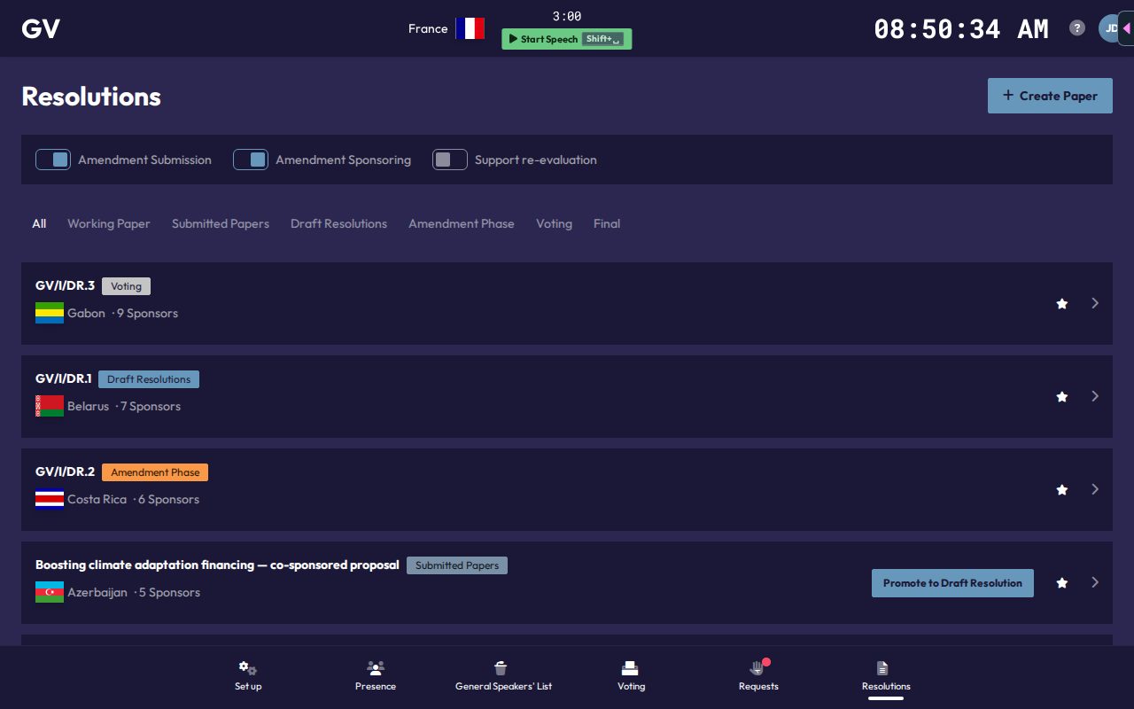Expand GV/I/DR.1 with its chevron

1095,396
